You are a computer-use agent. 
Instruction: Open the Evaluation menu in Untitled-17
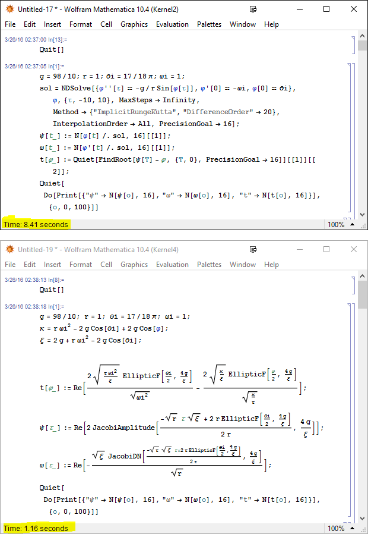(172, 24)
